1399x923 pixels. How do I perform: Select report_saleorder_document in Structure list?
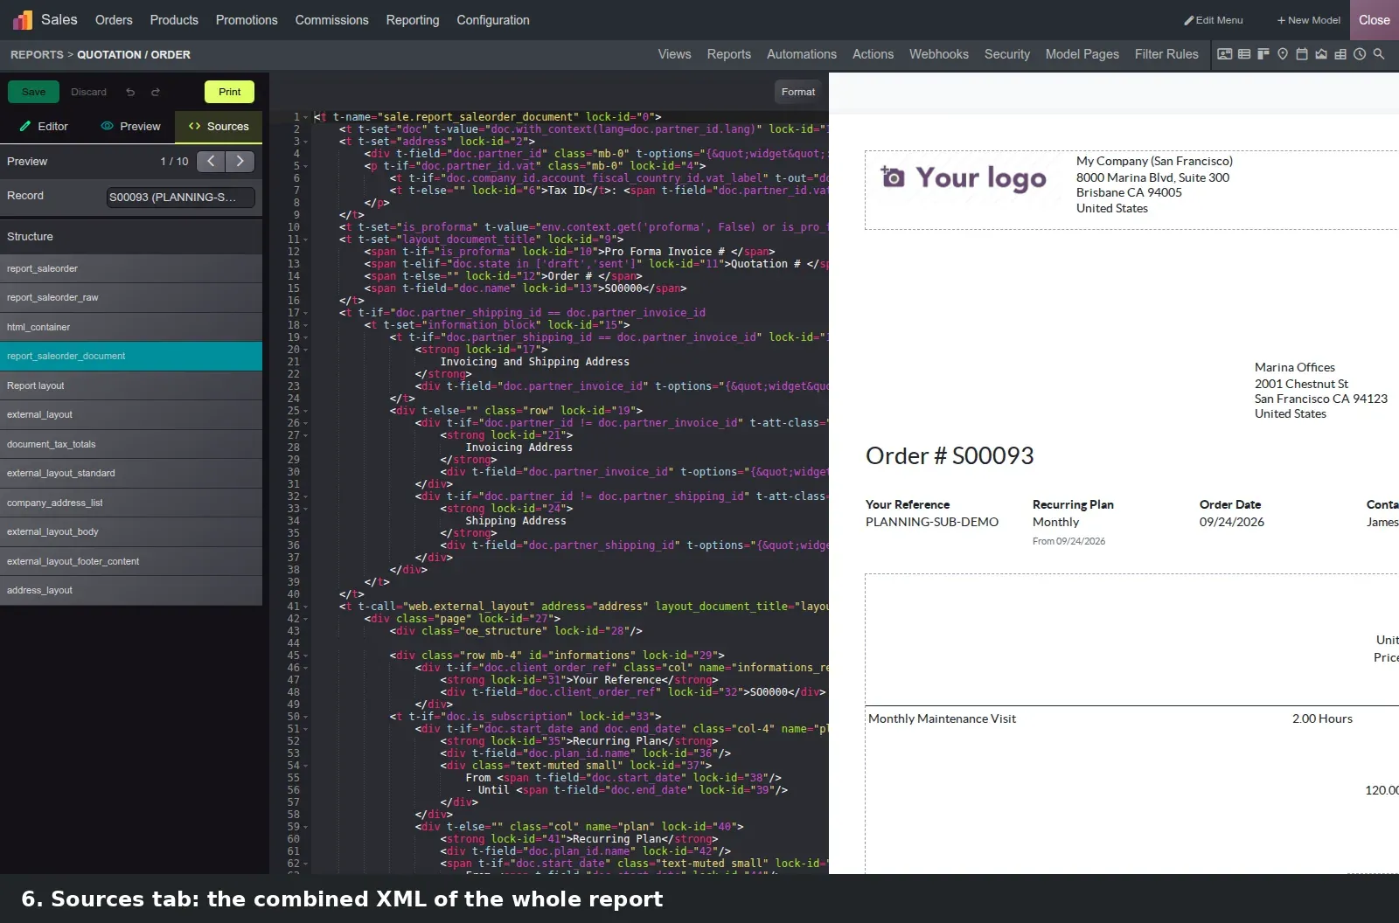[131, 356]
